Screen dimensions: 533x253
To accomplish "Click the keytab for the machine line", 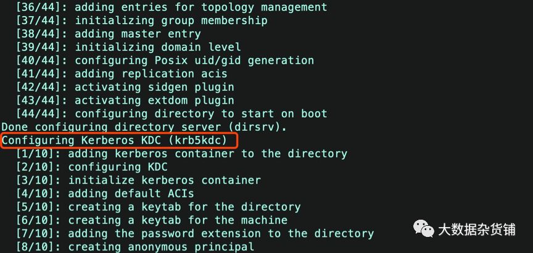I will [151, 220].
